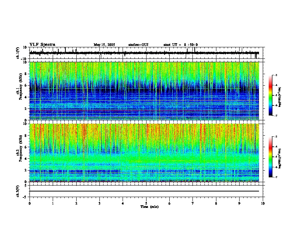Screen dimensions: 296x228
Task: Click the ch.1 color bar PSD unit label
Action: 280,97
